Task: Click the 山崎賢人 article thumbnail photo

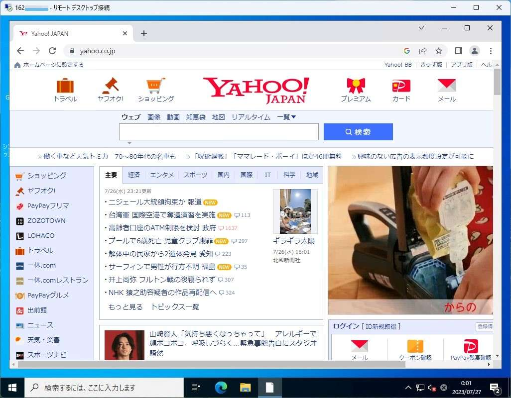Action: click(124, 345)
